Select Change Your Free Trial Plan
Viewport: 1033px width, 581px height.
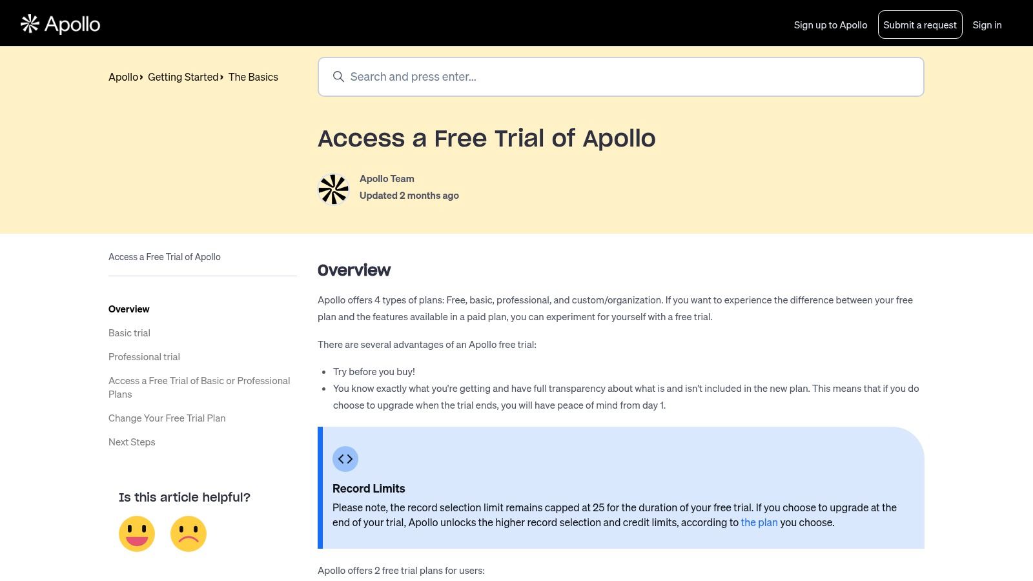[167, 418]
